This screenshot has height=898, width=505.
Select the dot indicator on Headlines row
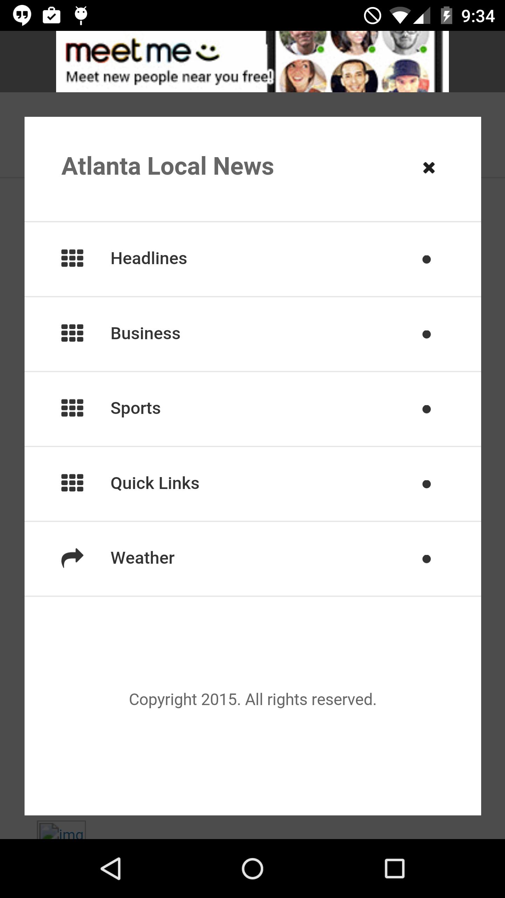[x=426, y=260]
